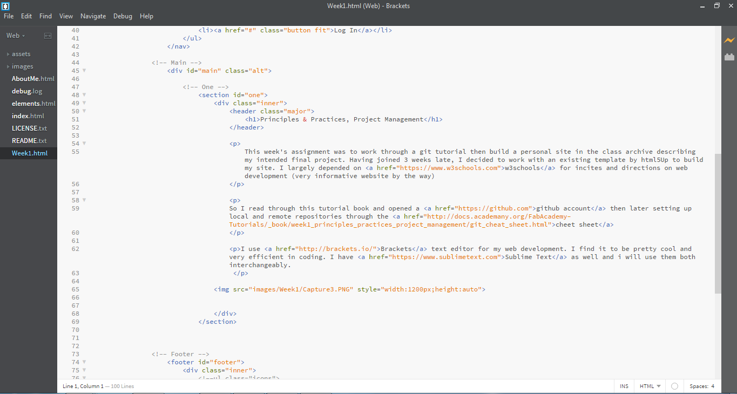The image size is (737, 394).
Task: Open the HTML language dropdown
Action: click(650, 386)
